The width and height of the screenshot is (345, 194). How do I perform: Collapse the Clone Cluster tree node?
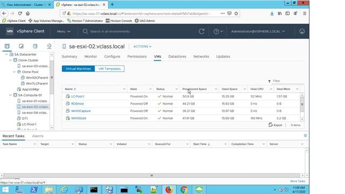pyautogui.click(x=10, y=60)
